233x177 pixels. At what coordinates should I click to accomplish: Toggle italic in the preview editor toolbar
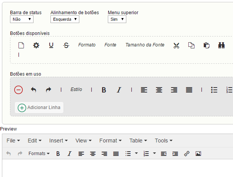click(69, 154)
